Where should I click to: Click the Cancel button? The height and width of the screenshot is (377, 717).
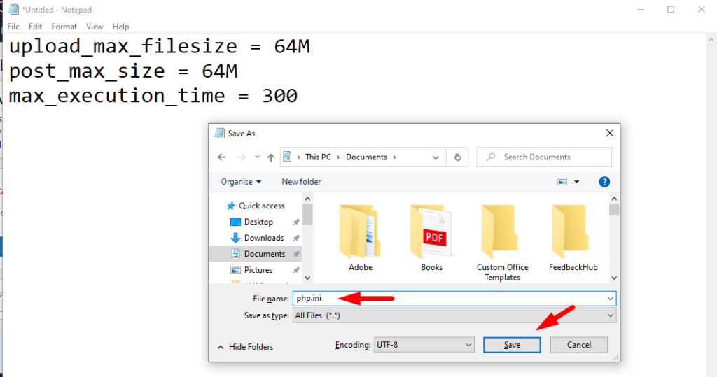(x=579, y=345)
